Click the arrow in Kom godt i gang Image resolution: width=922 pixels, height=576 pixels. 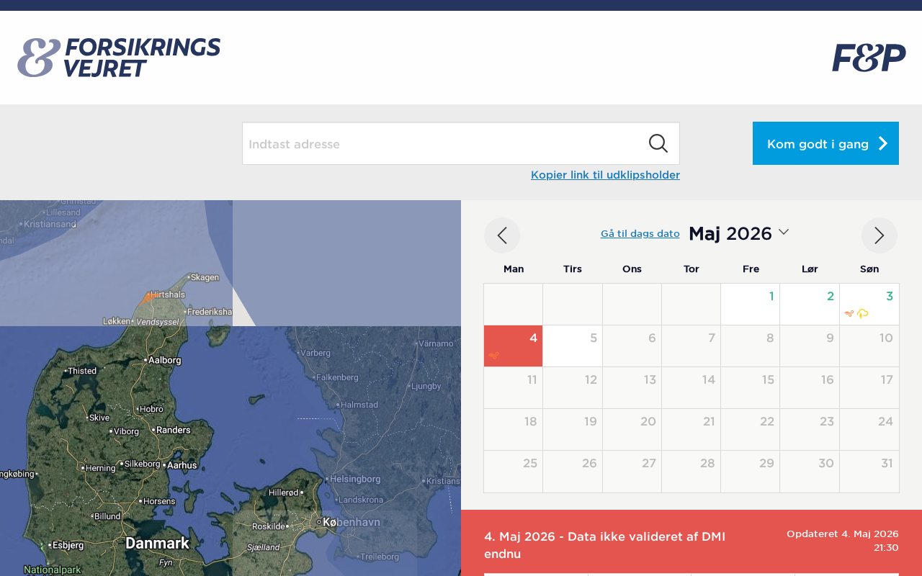(883, 143)
